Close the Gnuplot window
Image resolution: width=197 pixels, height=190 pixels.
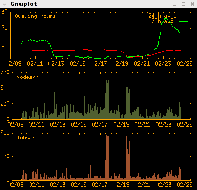point(193,4)
